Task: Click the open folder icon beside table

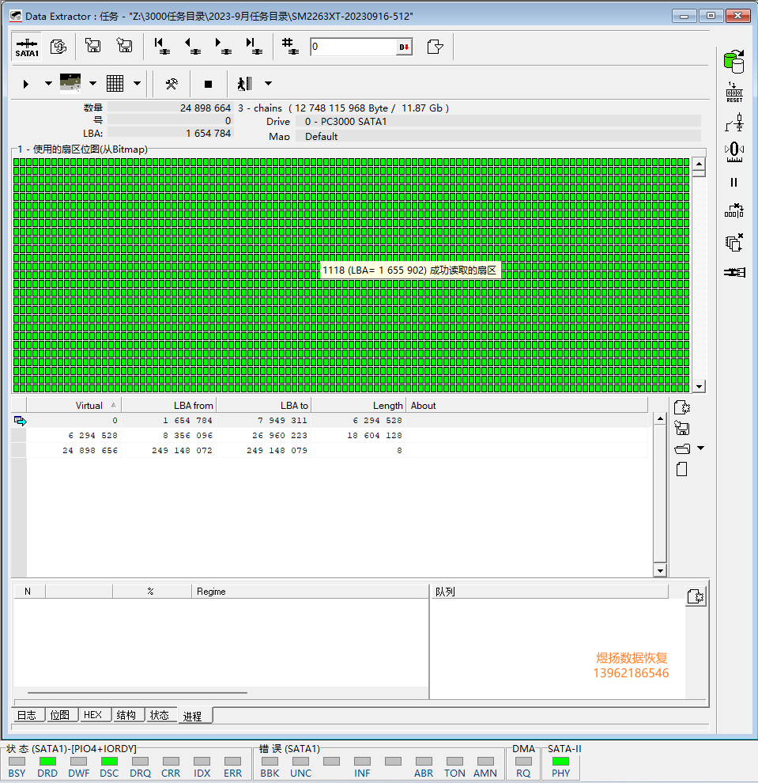Action: click(682, 449)
